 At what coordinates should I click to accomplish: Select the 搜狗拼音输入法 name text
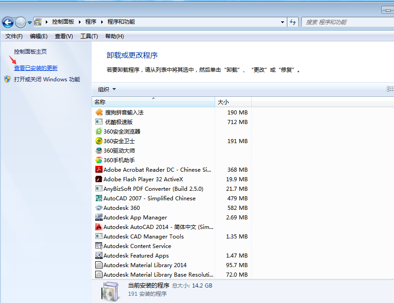(x=124, y=112)
